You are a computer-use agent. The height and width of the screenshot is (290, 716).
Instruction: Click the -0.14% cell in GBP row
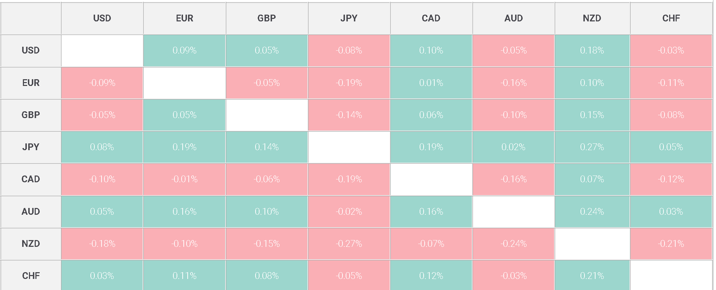coord(349,115)
